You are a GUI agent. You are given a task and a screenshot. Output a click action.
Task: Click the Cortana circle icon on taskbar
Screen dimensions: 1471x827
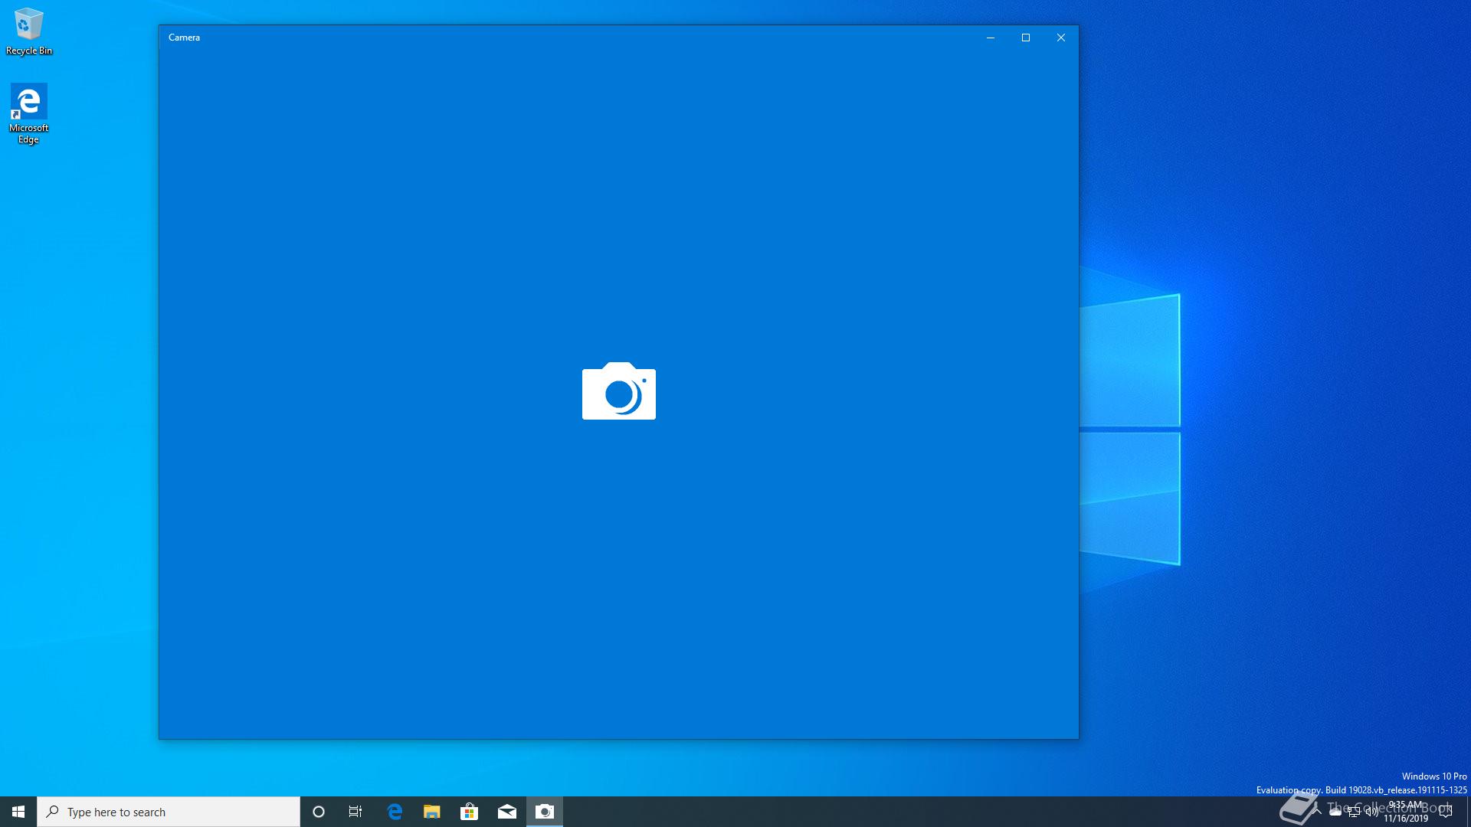tap(319, 812)
